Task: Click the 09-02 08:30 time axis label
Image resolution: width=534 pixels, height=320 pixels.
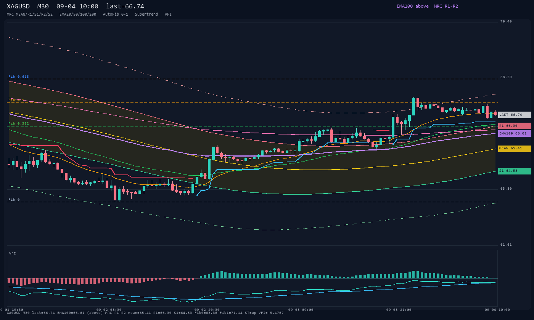Action: coord(109,310)
